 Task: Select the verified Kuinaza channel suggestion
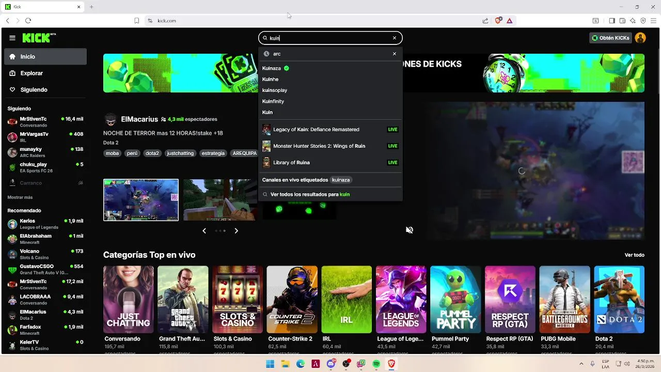tap(330, 68)
